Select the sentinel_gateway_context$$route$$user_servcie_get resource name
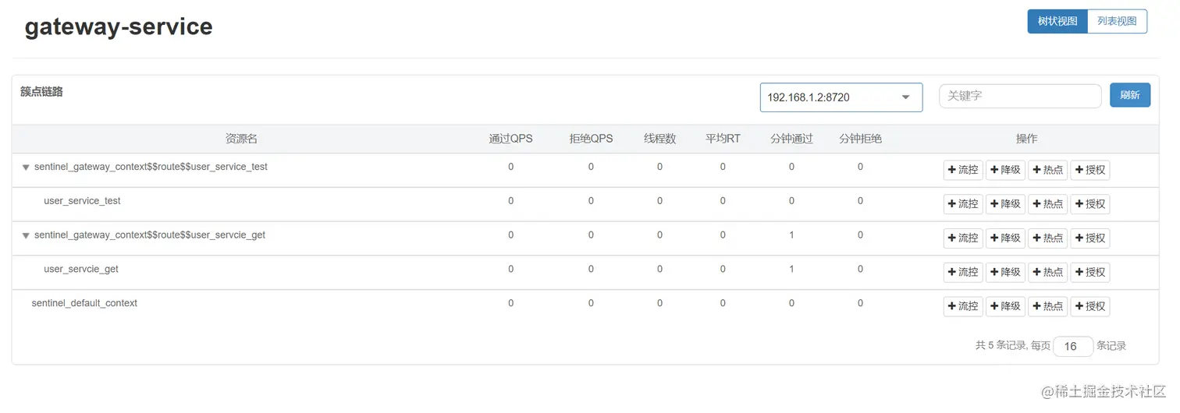The image size is (1180, 413). tap(150, 235)
